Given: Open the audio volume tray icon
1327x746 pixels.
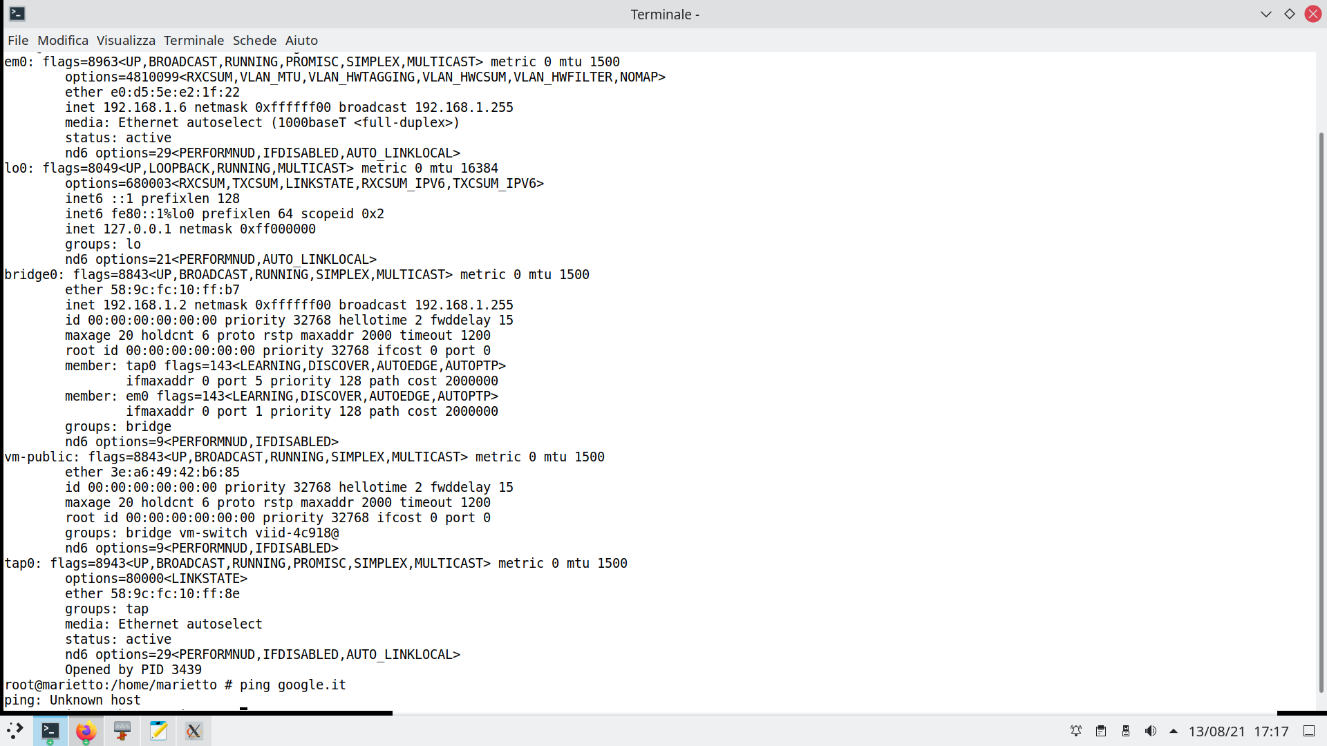Looking at the screenshot, I should point(1151,731).
